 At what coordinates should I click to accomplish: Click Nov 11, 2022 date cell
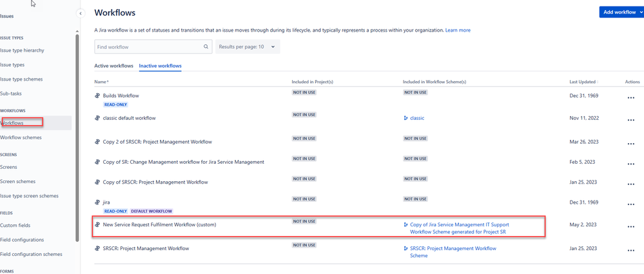(x=583, y=118)
